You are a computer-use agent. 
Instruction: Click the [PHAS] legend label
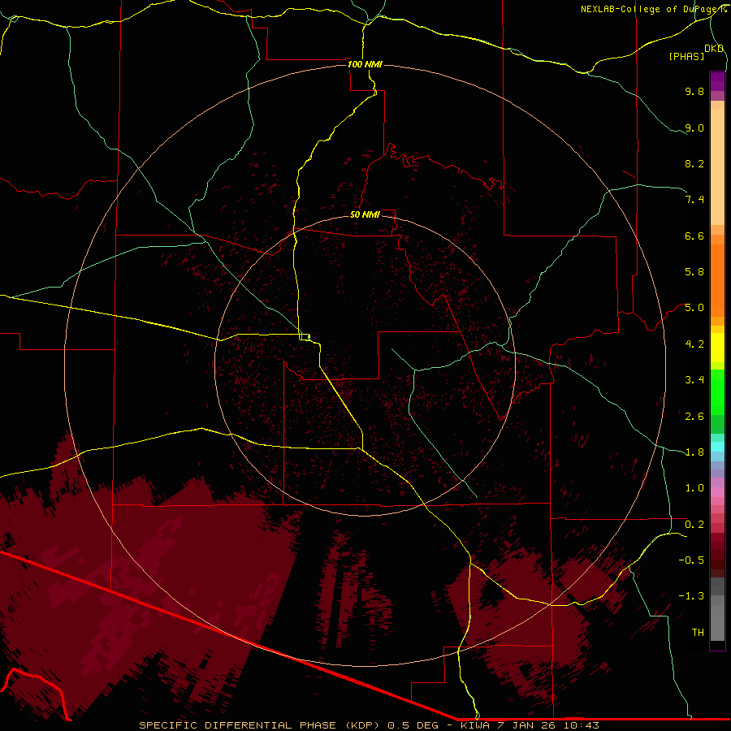pyautogui.click(x=686, y=56)
